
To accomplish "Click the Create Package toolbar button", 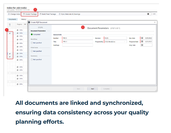I will point(30,14).
